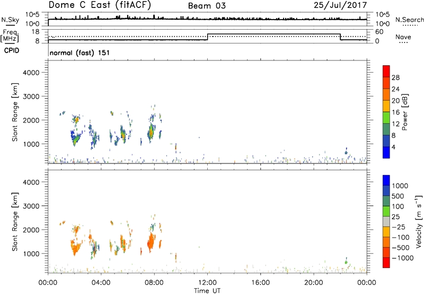This screenshot has width=424, height=294.
Task: Click the '20:00' time tick label
Action: pos(314,283)
